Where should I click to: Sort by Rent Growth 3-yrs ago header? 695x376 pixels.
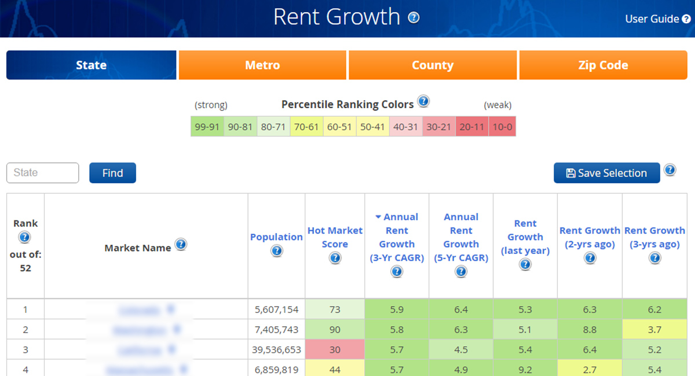point(654,237)
